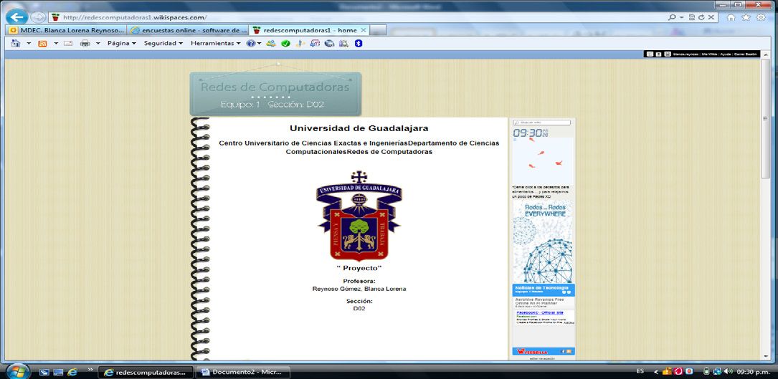Screen dimensions: 778x379
Task: Open the Aerohive Revamps Free news headline
Action: click(541, 302)
